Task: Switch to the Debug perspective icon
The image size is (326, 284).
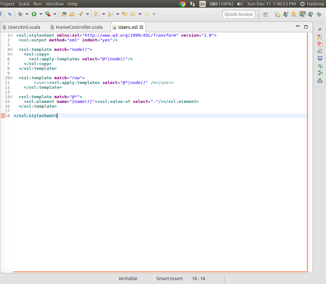Action: point(319,14)
